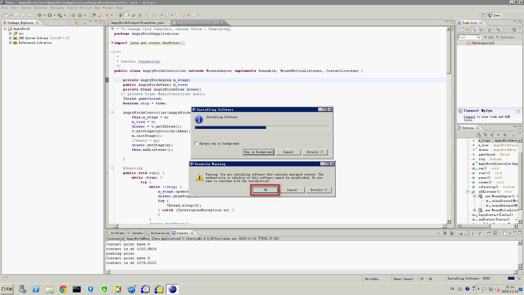Open Google Chrome from the taskbar
The height and width of the screenshot is (295, 524).
coord(63,289)
